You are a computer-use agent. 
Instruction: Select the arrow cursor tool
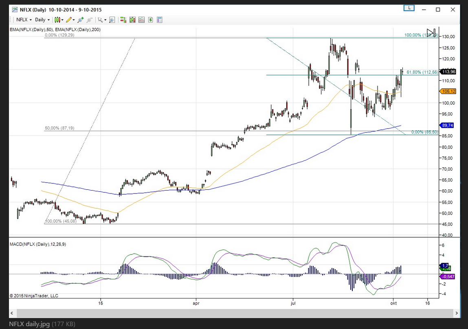coord(100,20)
